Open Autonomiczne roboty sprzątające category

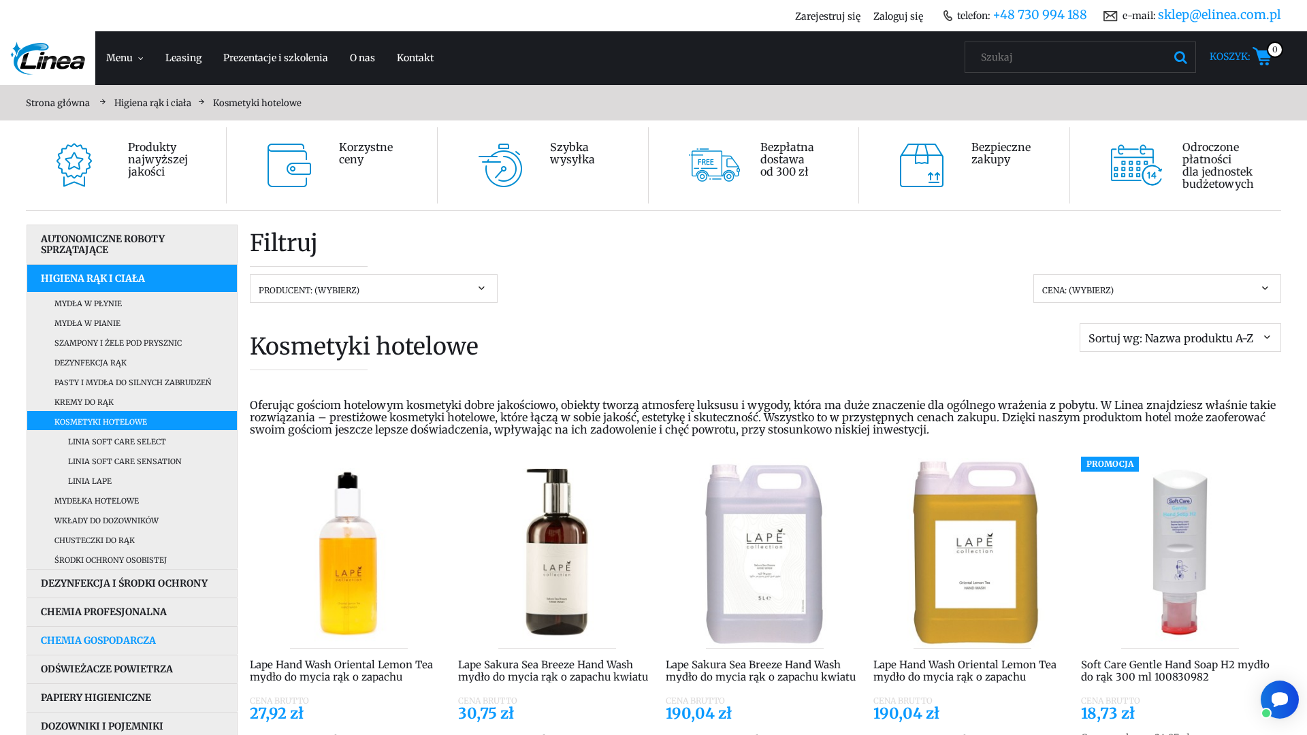point(132,244)
